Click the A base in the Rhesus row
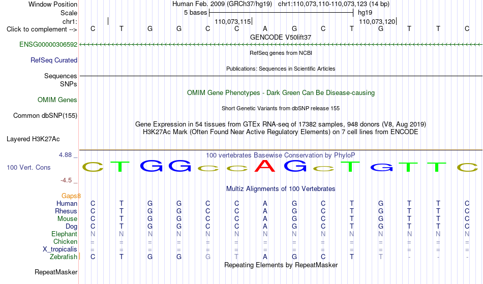The width and height of the screenshot is (483, 284). click(x=265, y=211)
